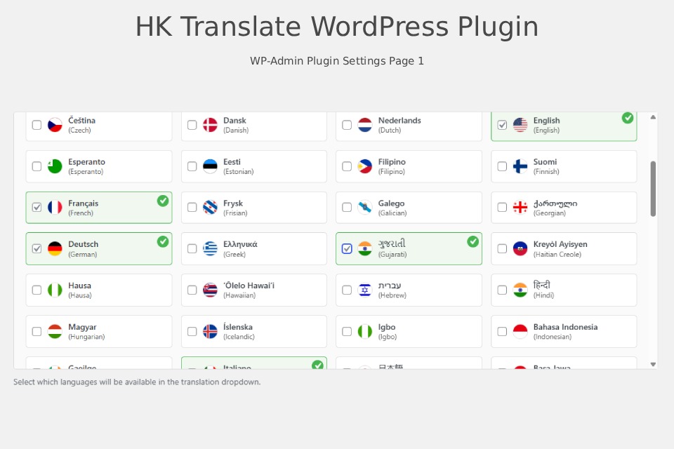This screenshot has width=674, height=449.
Task: Enable the Dansk (Danish) checkbox
Action: click(x=192, y=125)
